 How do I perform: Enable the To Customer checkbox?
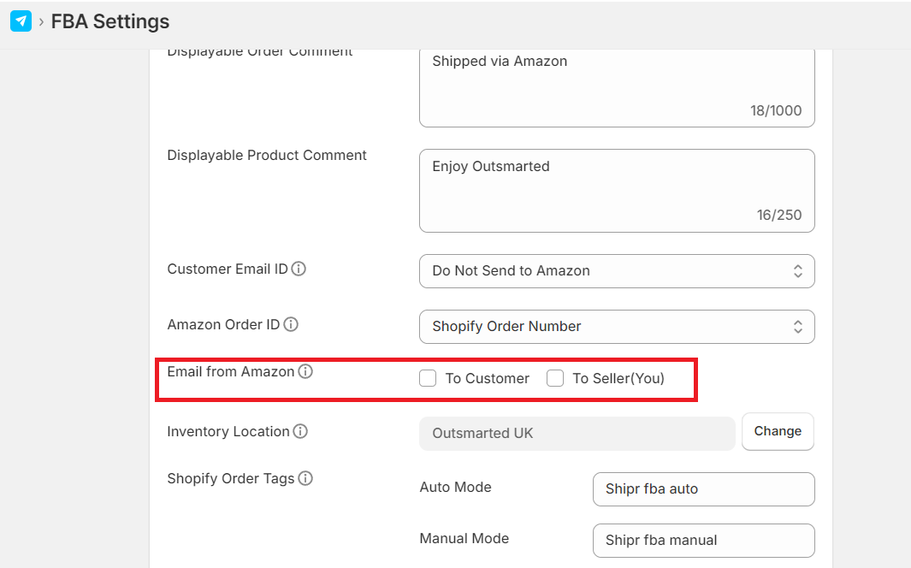point(428,378)
